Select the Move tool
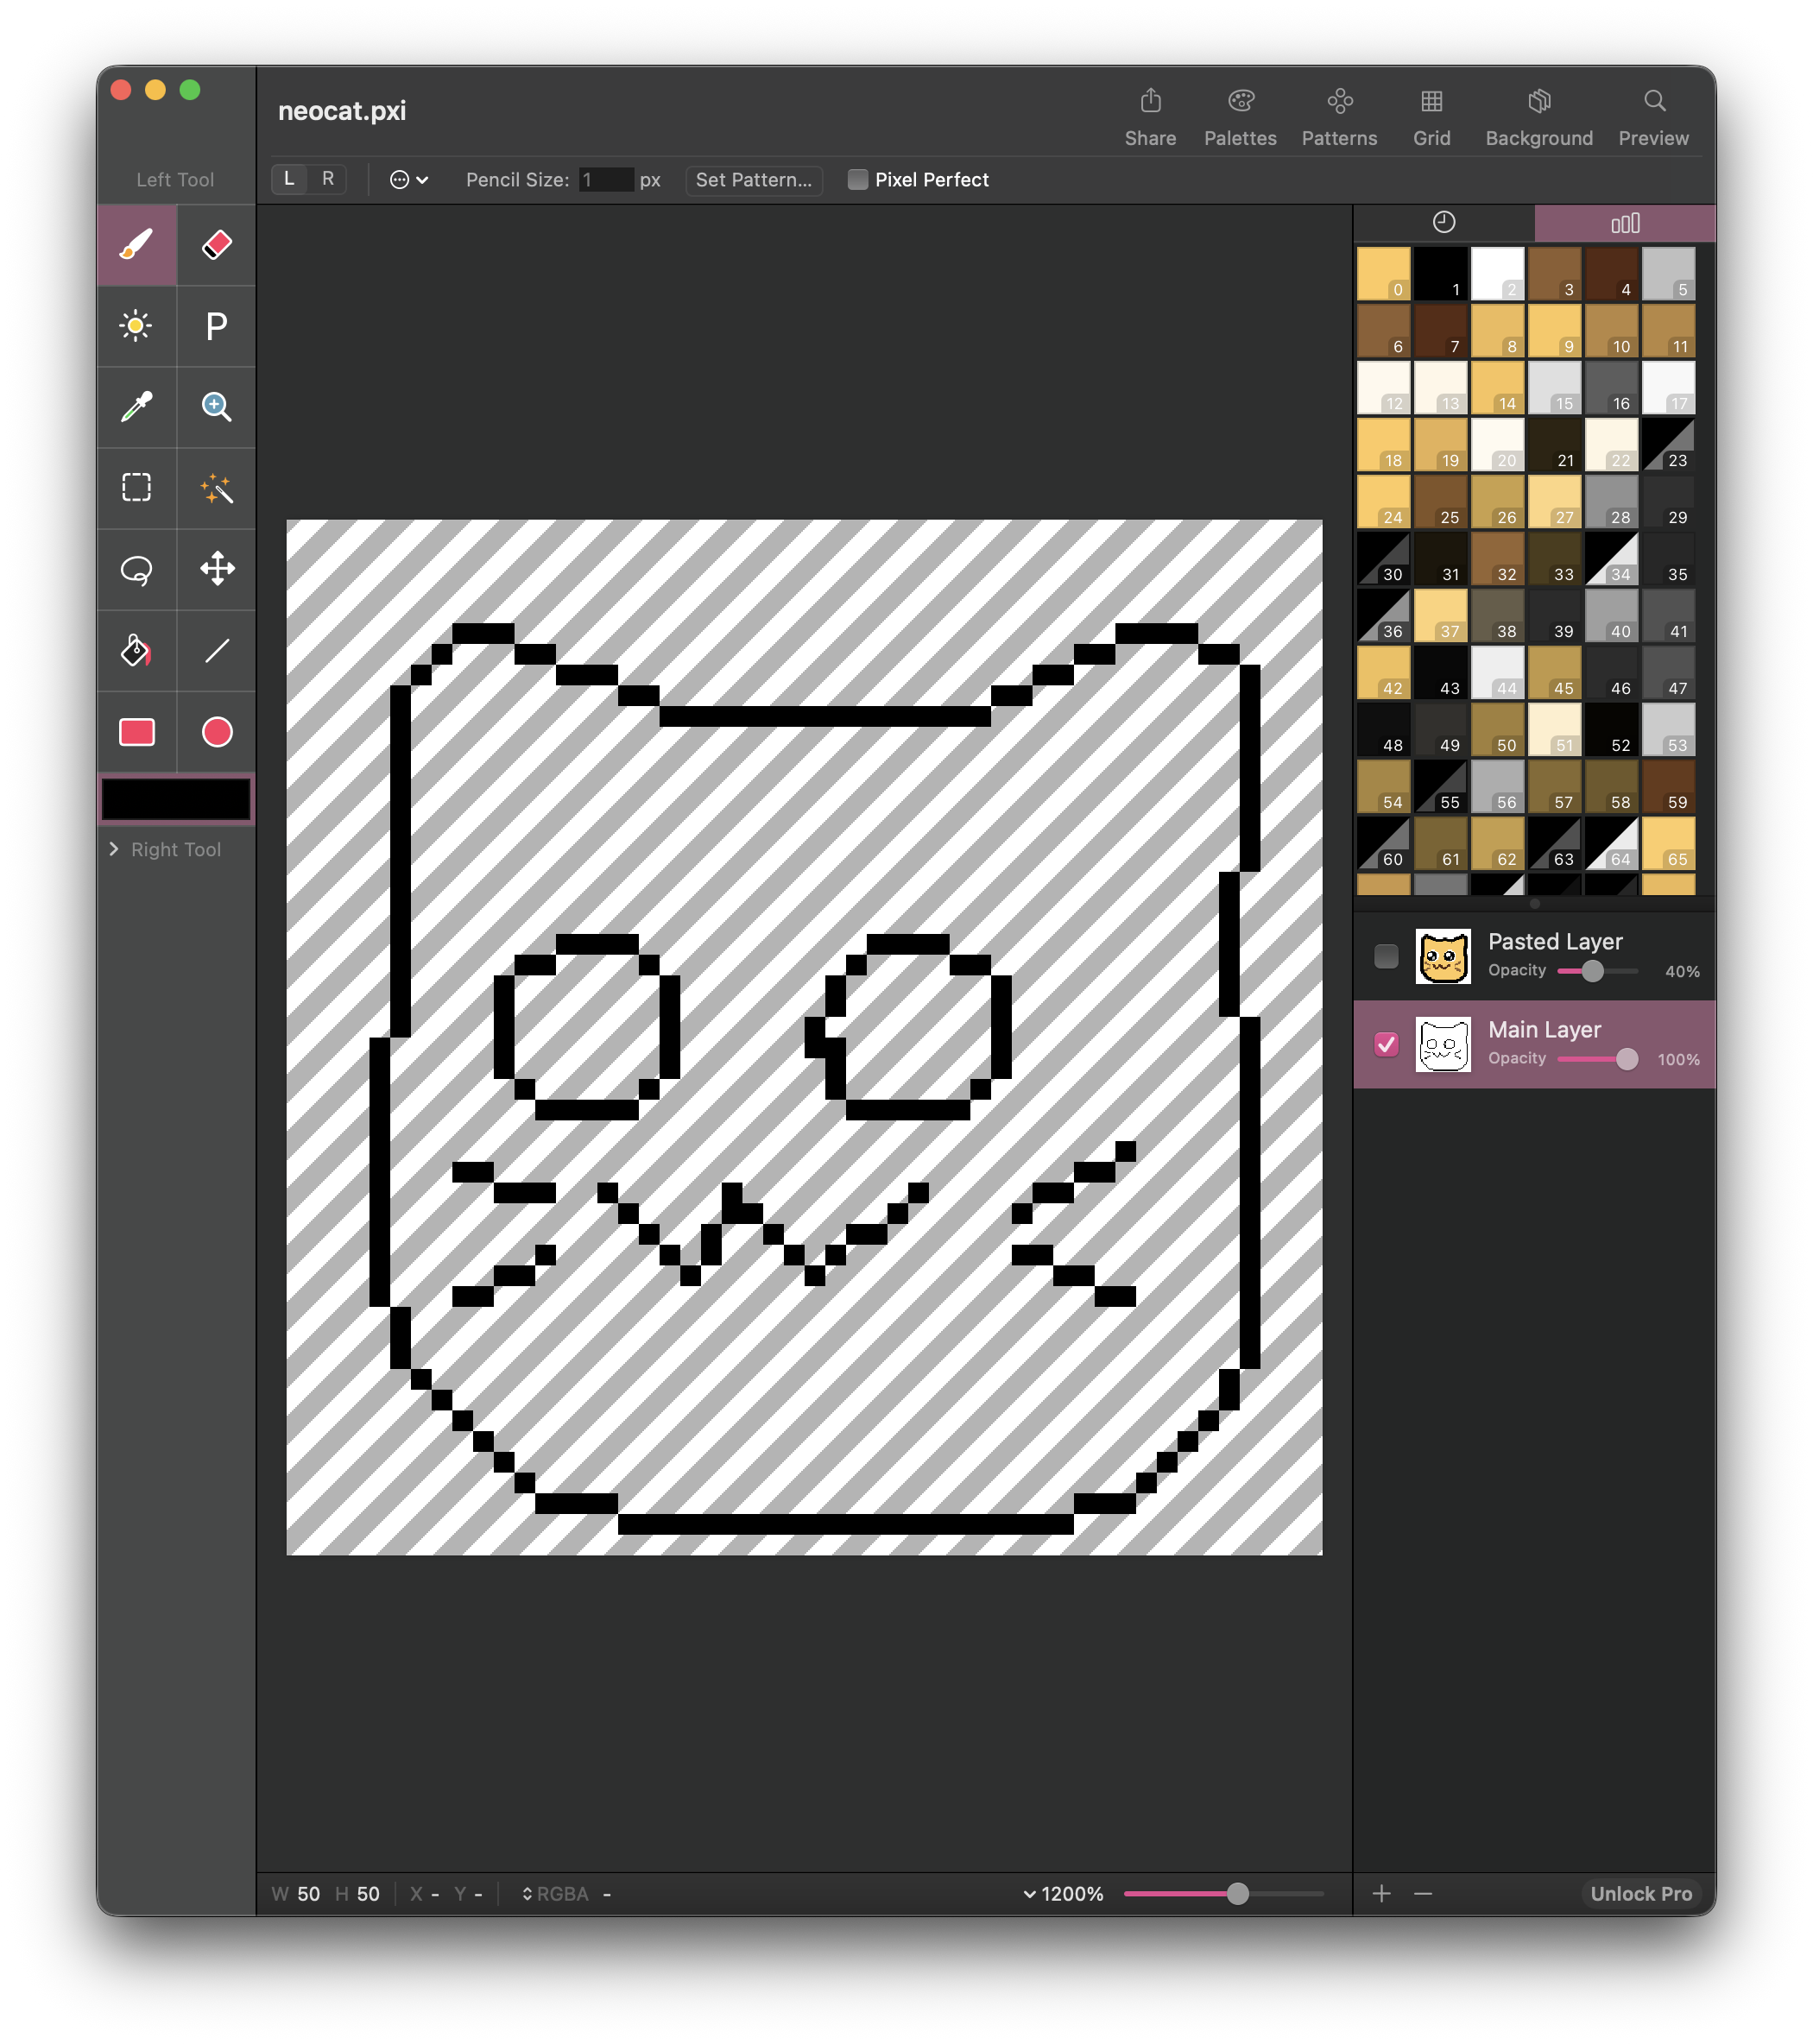The width and height of the screenshot is (1813, 2044). 217,570
